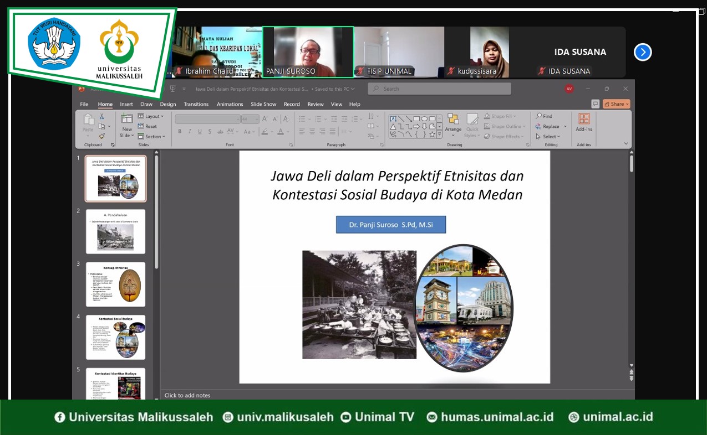Select the Format Painter brush
Image resolution: width=707 pixels, height=435 pixels.
point(101,136)
